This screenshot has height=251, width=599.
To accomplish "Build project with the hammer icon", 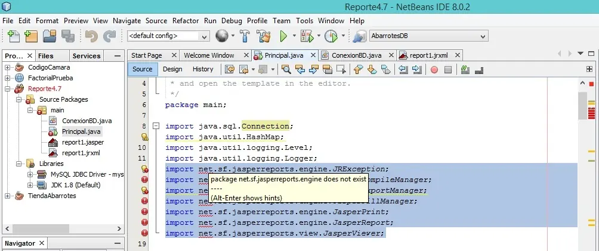I will [x=245, y=36].
